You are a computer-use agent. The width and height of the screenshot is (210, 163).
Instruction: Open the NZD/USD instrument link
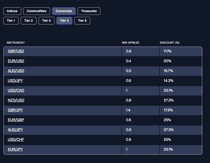click(16, 100)
